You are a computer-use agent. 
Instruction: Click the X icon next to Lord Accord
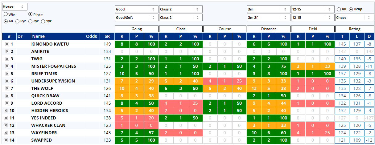pos(7,103)
